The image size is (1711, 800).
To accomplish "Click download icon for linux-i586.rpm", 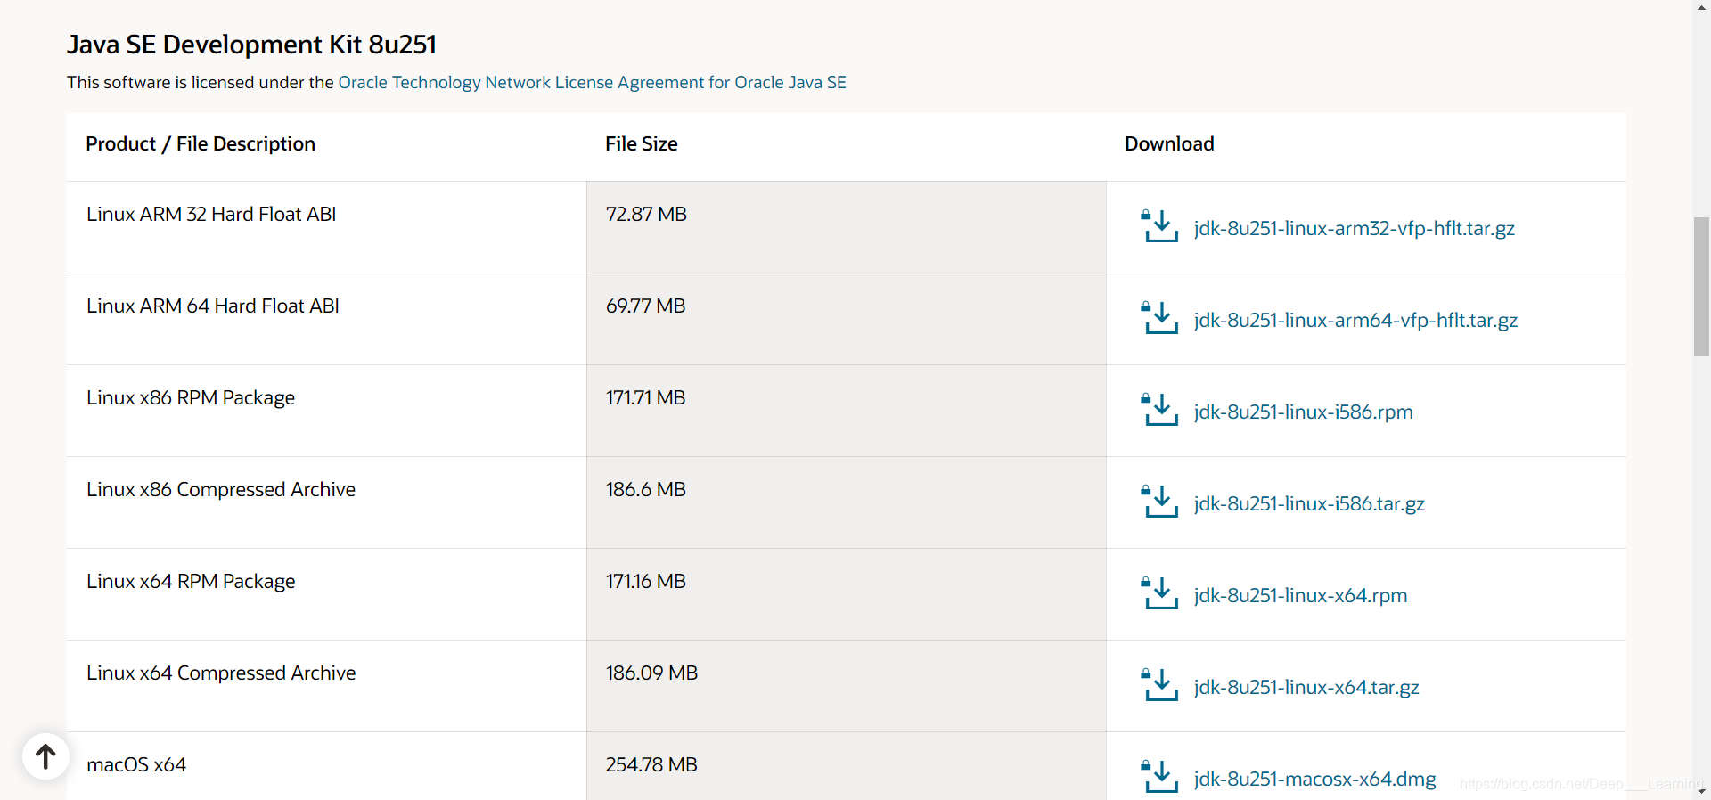I will 1159,410.
